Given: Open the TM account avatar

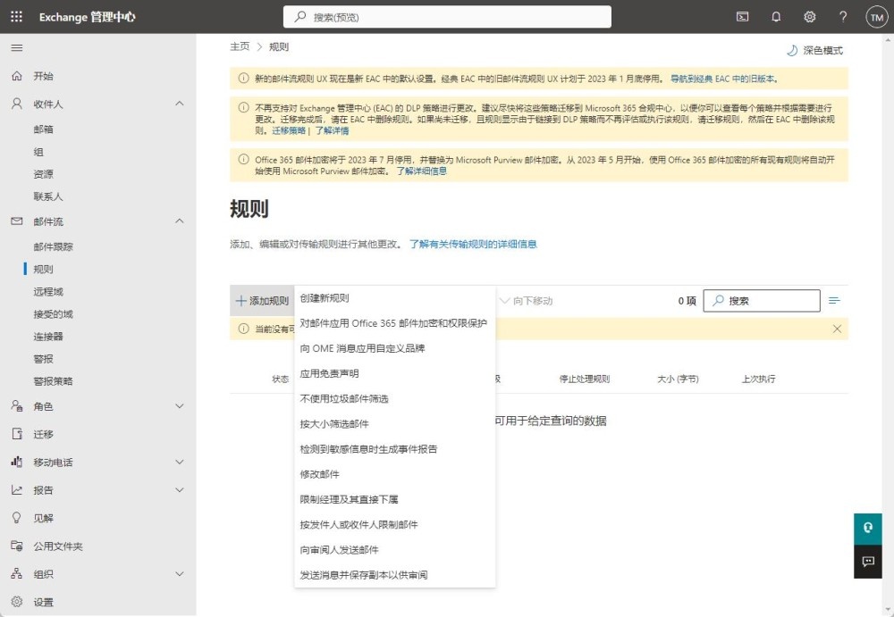Looking at the screenshot, I should [x=876, y=17].
